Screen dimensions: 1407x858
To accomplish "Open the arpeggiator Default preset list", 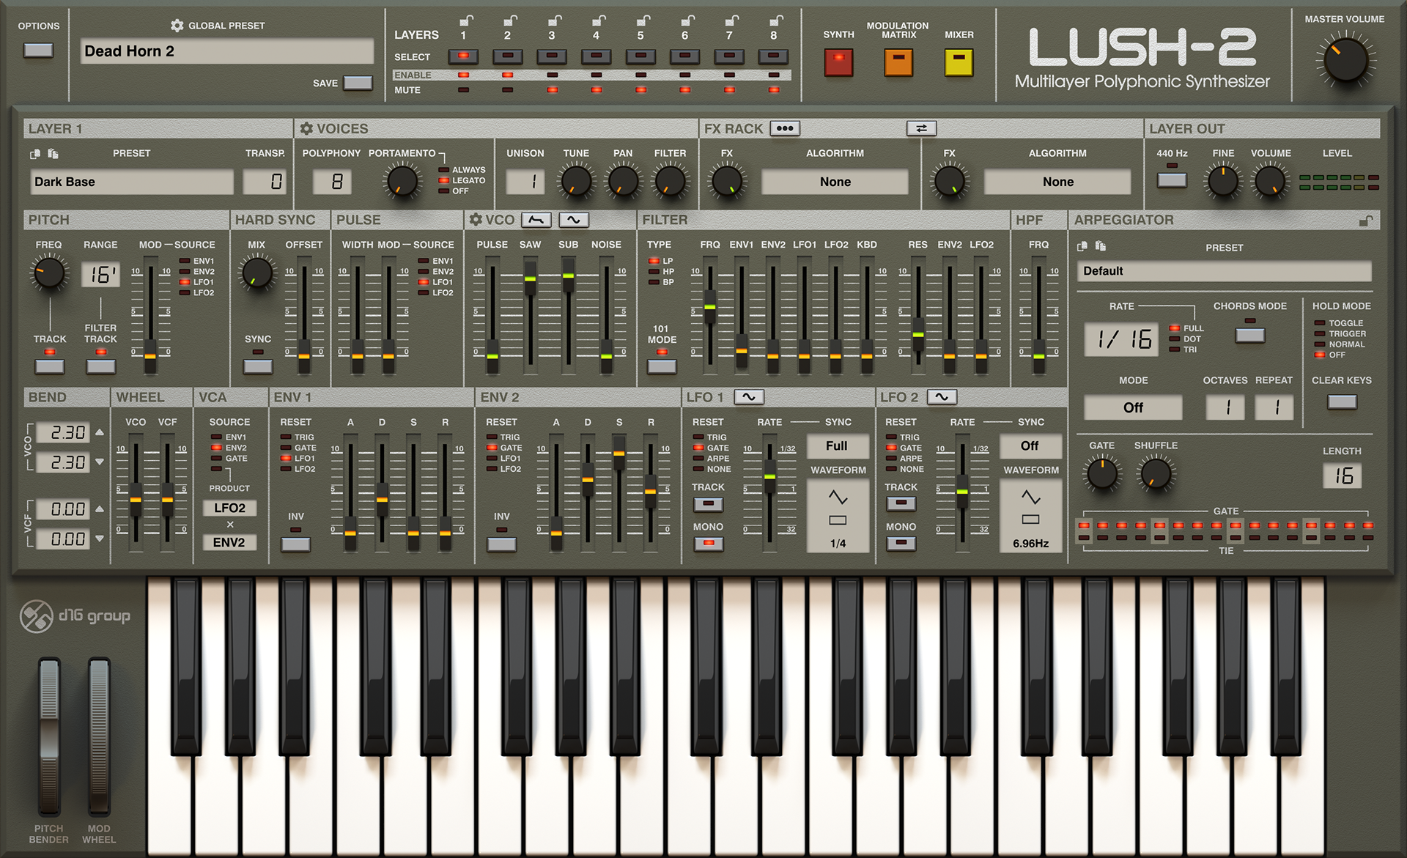I will (x=1224, y=271).
